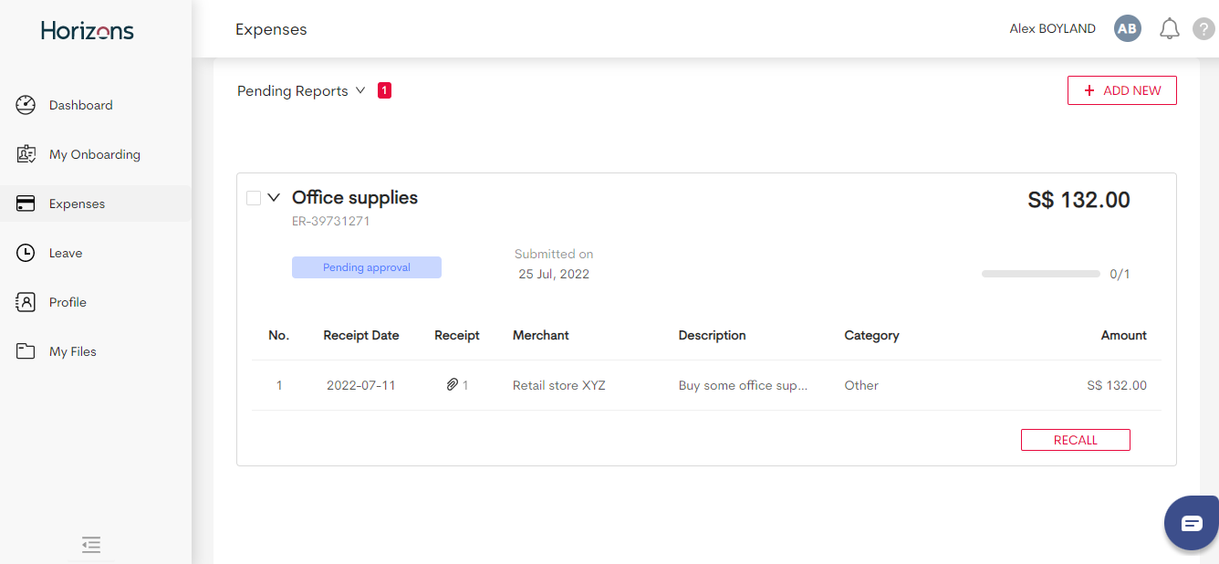The height and width of the screenshot is (564, 1219).
Task: Click the RECALL button
Action: click(x=1076, y=440)
